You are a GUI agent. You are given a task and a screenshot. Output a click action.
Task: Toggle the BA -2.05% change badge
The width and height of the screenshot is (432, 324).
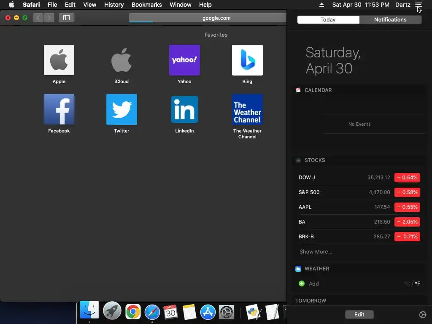(x=407, y=222)
